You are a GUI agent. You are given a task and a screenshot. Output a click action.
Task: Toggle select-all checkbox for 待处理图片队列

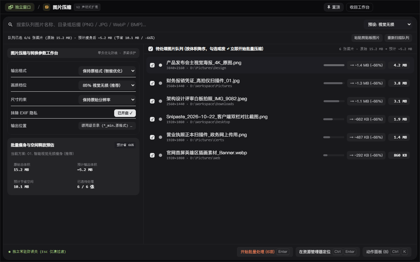click(x=151, y=49)
